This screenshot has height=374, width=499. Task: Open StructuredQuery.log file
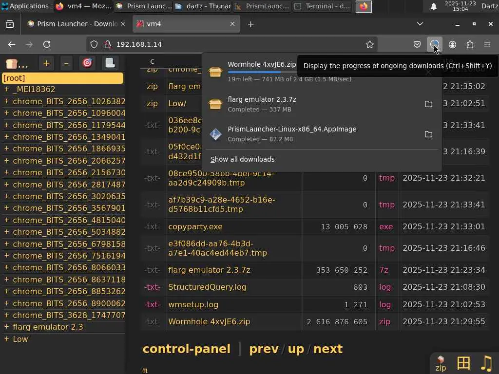(207, 287)
